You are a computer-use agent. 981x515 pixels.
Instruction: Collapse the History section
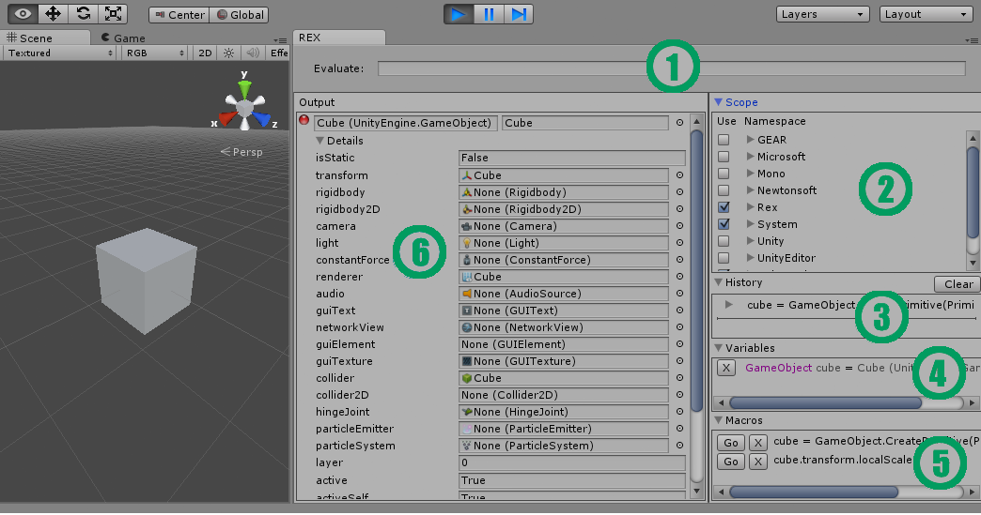tap(718, 282)
